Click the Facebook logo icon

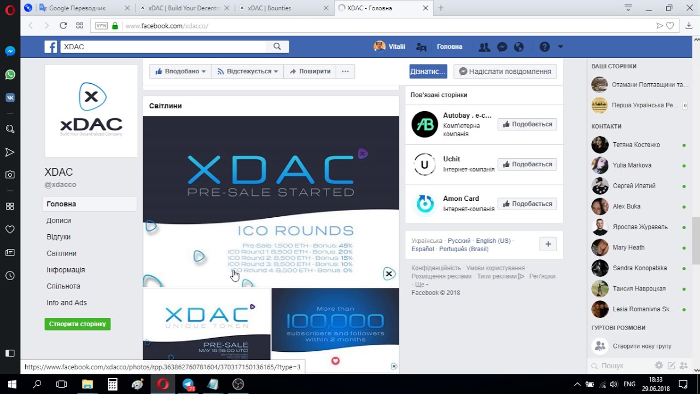(x=51, y=47)
